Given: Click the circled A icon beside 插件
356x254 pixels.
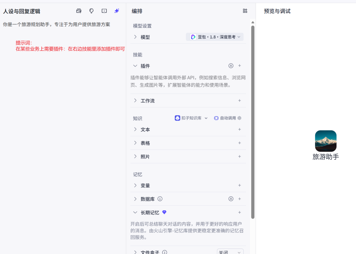Looking at the screenshot, I should [x=230, y=66].
